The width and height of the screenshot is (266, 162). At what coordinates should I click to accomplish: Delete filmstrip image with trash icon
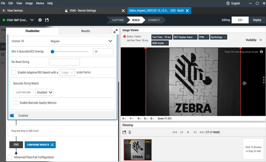click(130, 132)
